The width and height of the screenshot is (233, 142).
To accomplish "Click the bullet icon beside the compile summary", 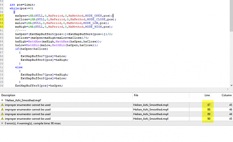I will pyautogui.click(x=2, y=123).
